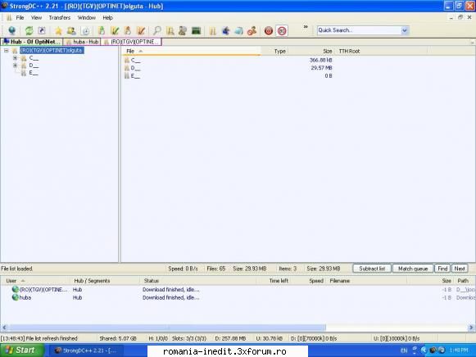476x357 pixels.
Task: Click the Follow last redirect toolbar icon
Action: click(x=42, y=30)
